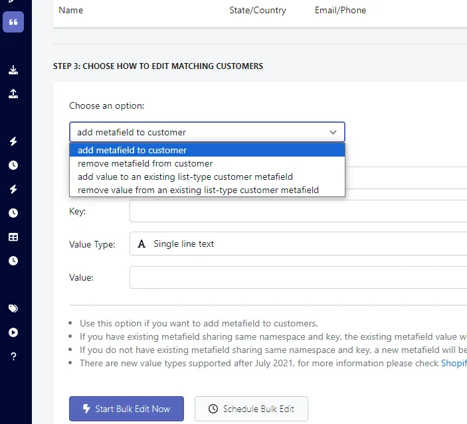467x424 pixels.
Task: Open the highlighted quote icon in sidebar
Action: point(13,22)
